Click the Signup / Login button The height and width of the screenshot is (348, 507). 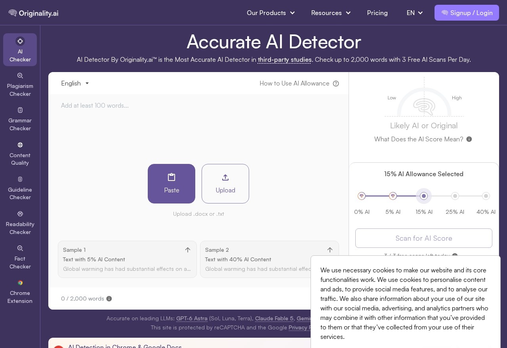[467, 13]
